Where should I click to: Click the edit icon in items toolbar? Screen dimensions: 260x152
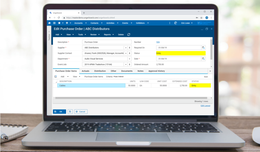(56, 77)
